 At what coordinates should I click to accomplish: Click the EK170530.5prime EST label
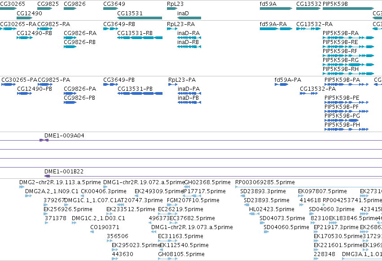[338, 236]
